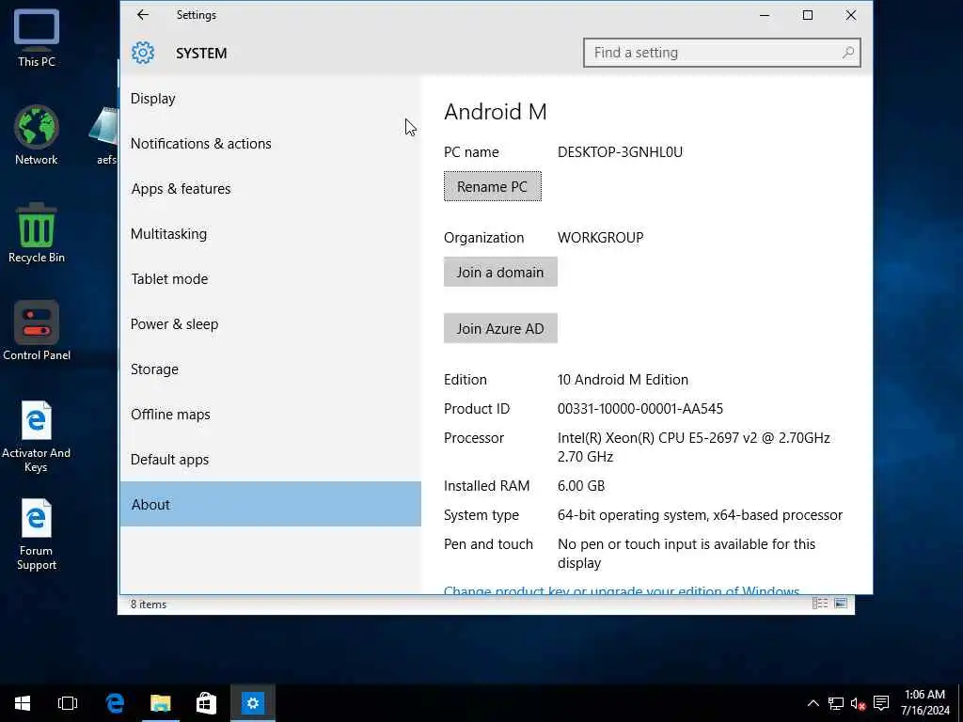
Task: Click the 10 Android M Edition text
Action: tap(623, 380)
